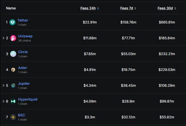Screen dimensions: 186x126
Task: Open the Jupiter protocol link
Action: (24, 83)
